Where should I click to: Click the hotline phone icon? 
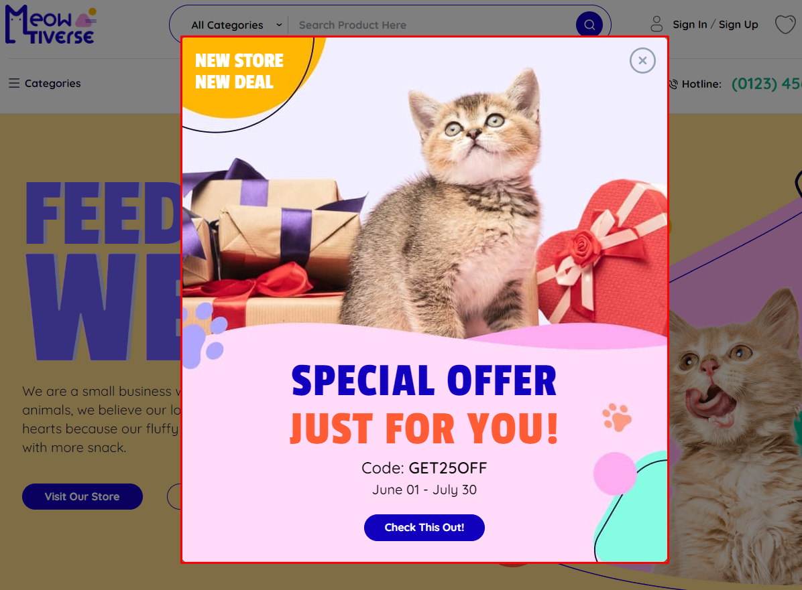(673, 84)
